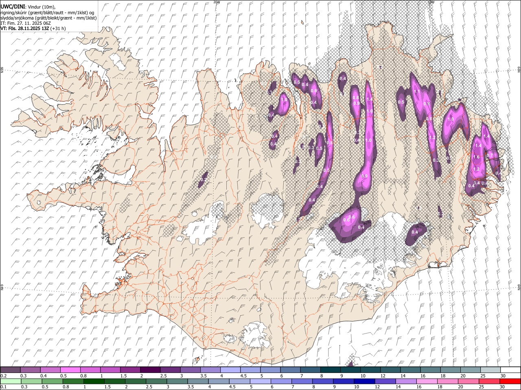Screen dimensions: 521x390
Task: Click the grey-green swatch labeled 3, bottom legend row
Action: pos(177,381)
